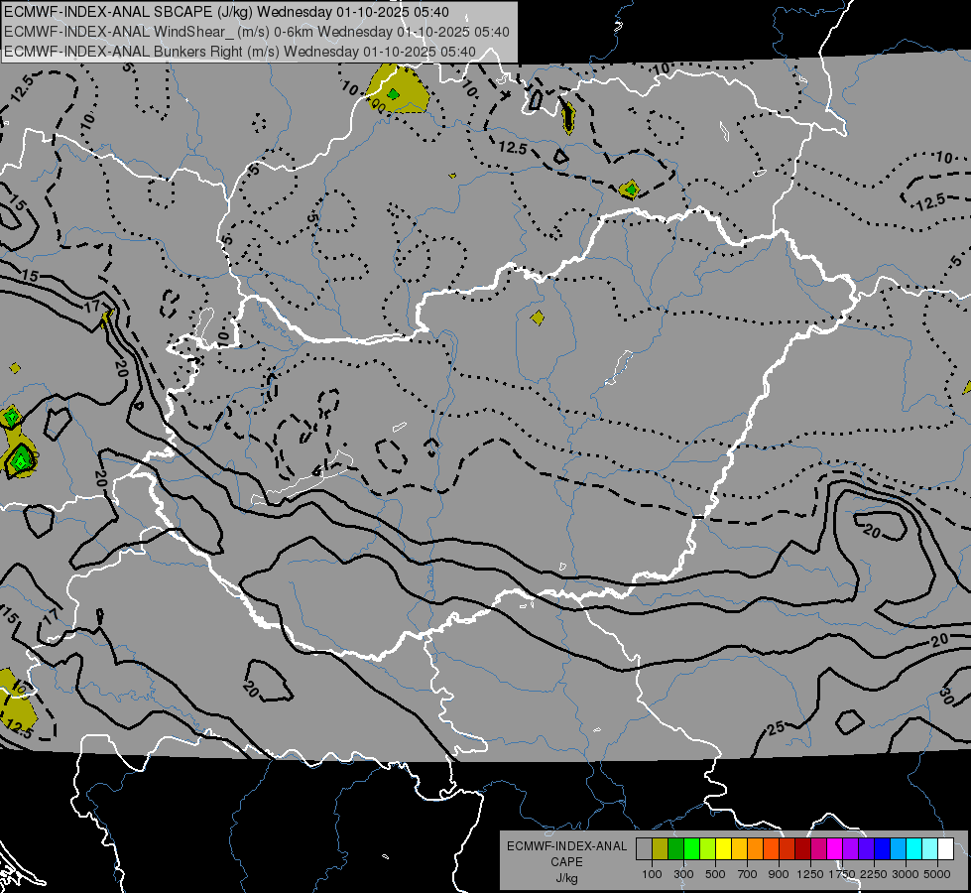
Task: Click the J/kg unit text in legend
Action: click(566, 878)
